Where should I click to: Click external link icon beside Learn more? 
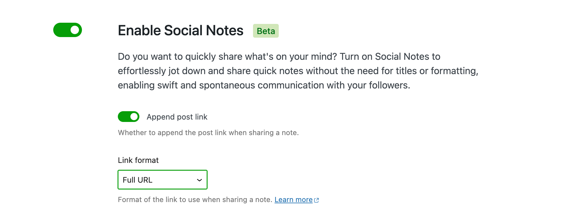coord(316,200)
